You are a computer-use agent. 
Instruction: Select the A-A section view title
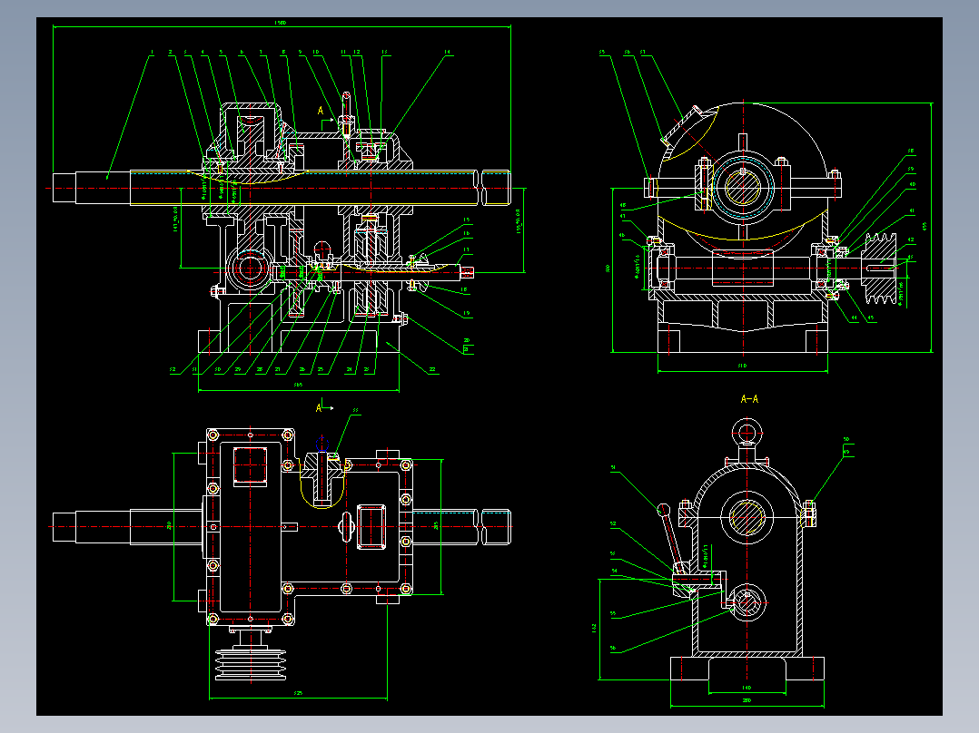[749, 398]
